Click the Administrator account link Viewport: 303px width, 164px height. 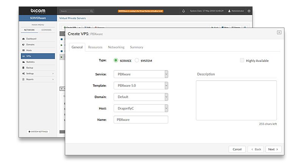236,11
